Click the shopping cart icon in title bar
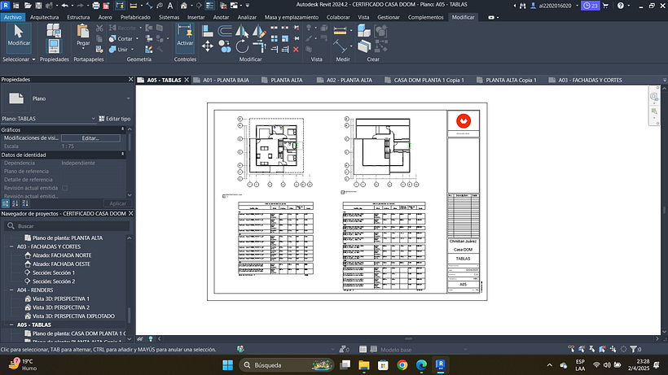668x375 pixels. 605,6
